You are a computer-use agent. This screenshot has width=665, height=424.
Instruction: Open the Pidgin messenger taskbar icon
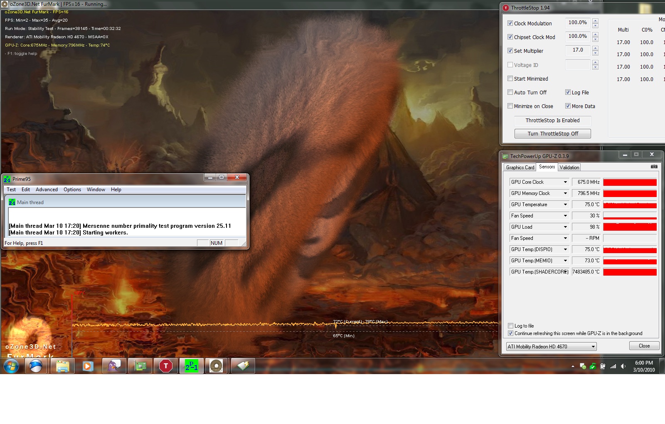(x=114, y=366)
